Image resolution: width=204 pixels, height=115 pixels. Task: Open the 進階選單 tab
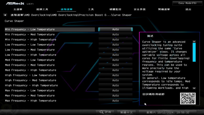point(66,9)
